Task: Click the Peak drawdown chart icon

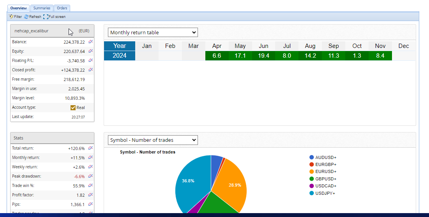Action: tap(90, 176)
